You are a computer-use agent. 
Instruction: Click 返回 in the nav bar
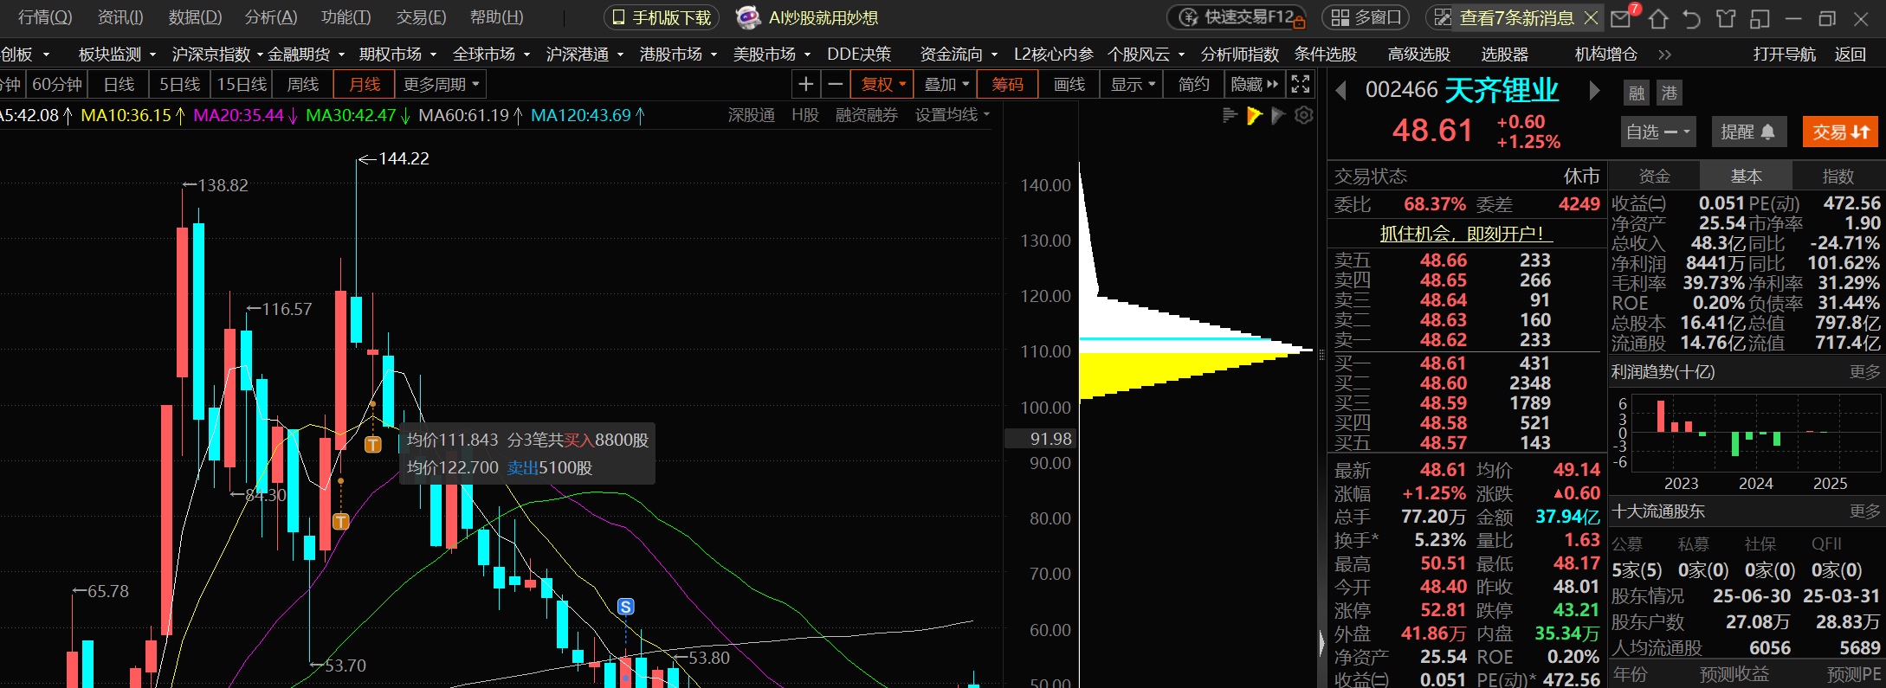(x=1850, y=55)
